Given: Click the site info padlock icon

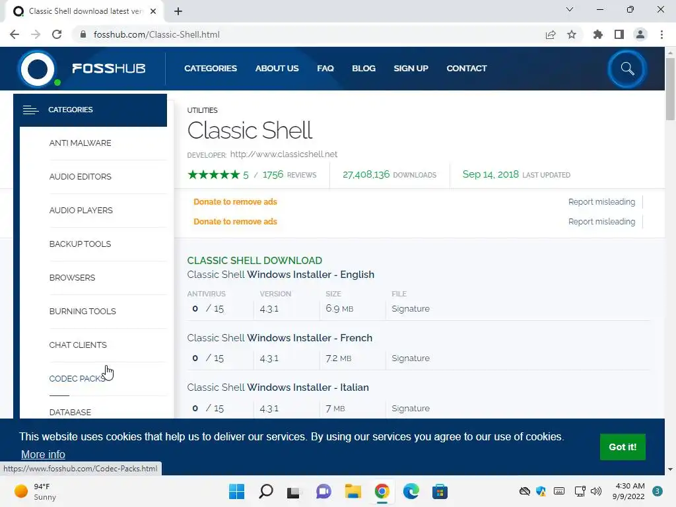Looking at the screenshot, I should click(83, 34).
